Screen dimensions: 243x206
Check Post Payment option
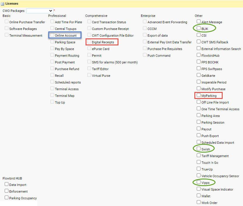(x=52, y=61)
